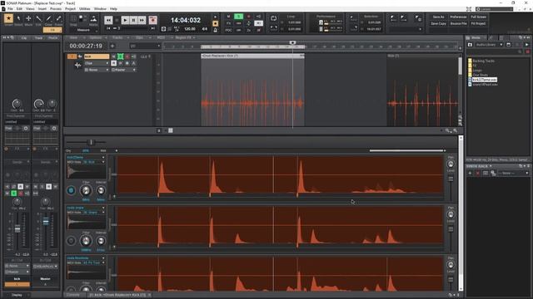
Task: Open the Audio Library location dropdown
Action: pyautogui.click(x=489, y=45)
